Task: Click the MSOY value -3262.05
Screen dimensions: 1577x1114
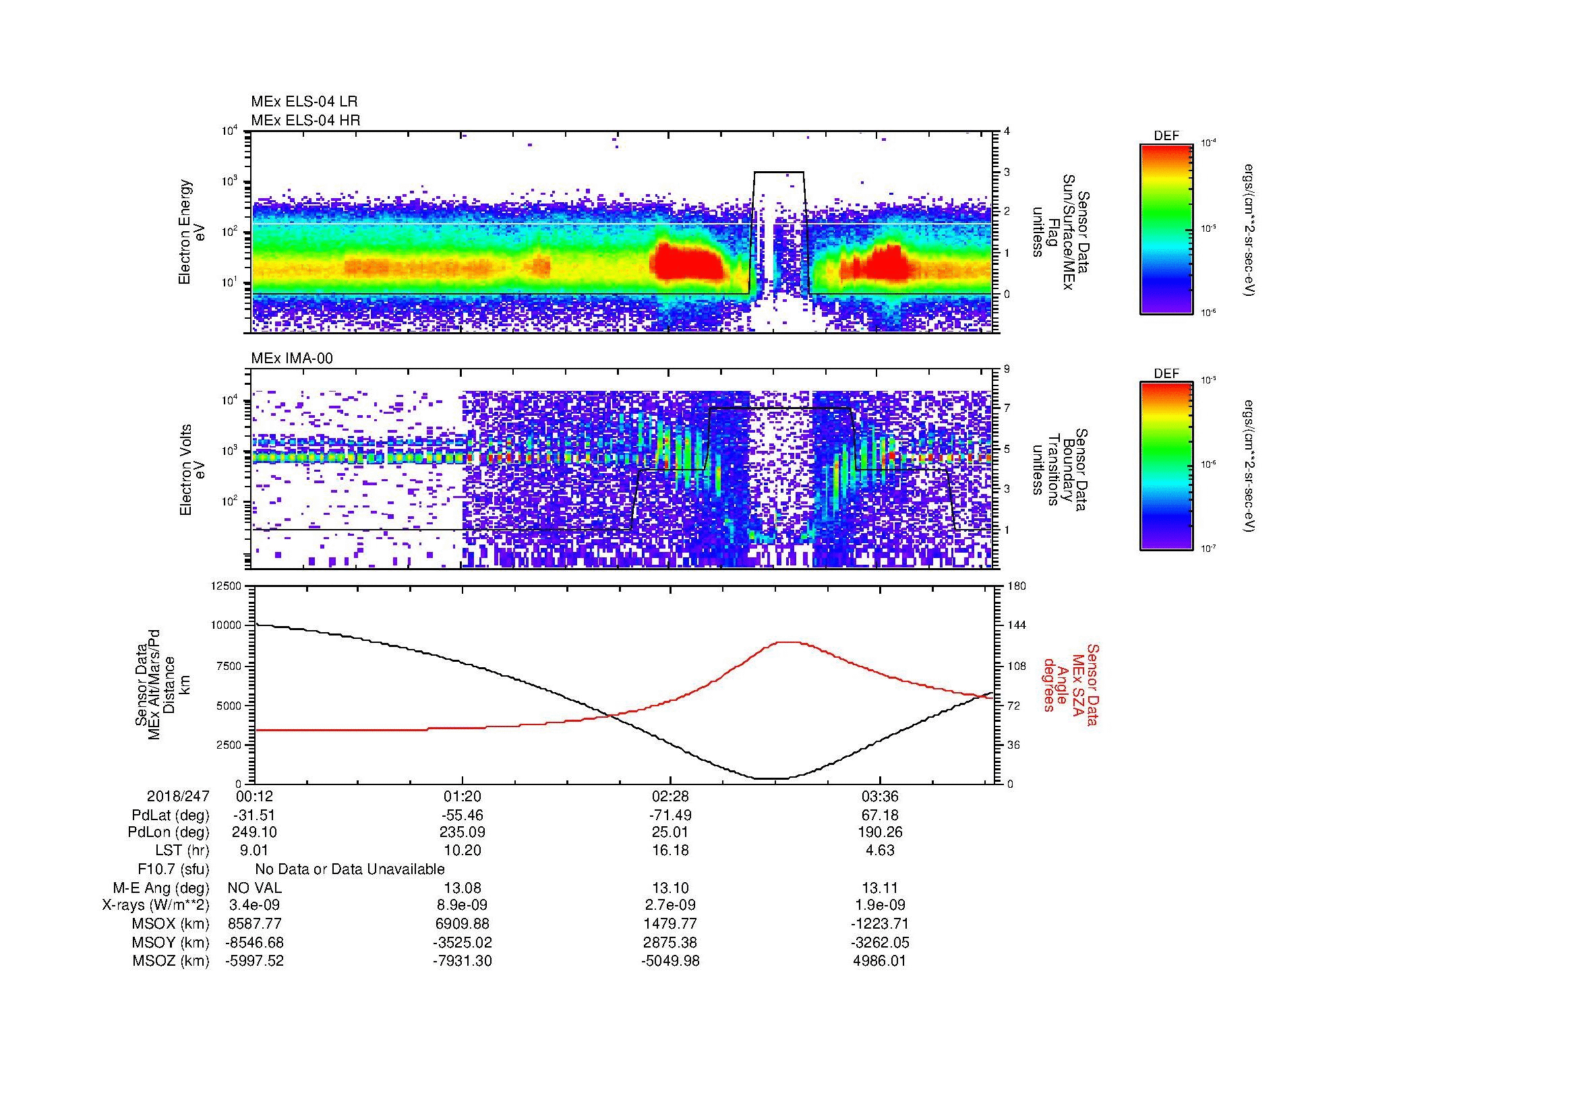Action: 880,942
